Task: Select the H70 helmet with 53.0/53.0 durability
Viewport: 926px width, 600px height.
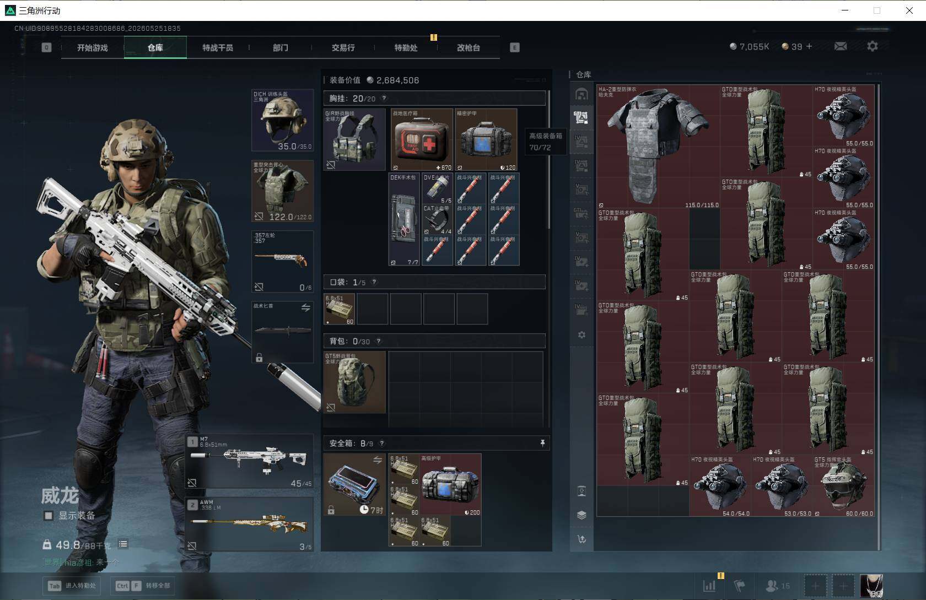Action: click(x=782, y=486)
